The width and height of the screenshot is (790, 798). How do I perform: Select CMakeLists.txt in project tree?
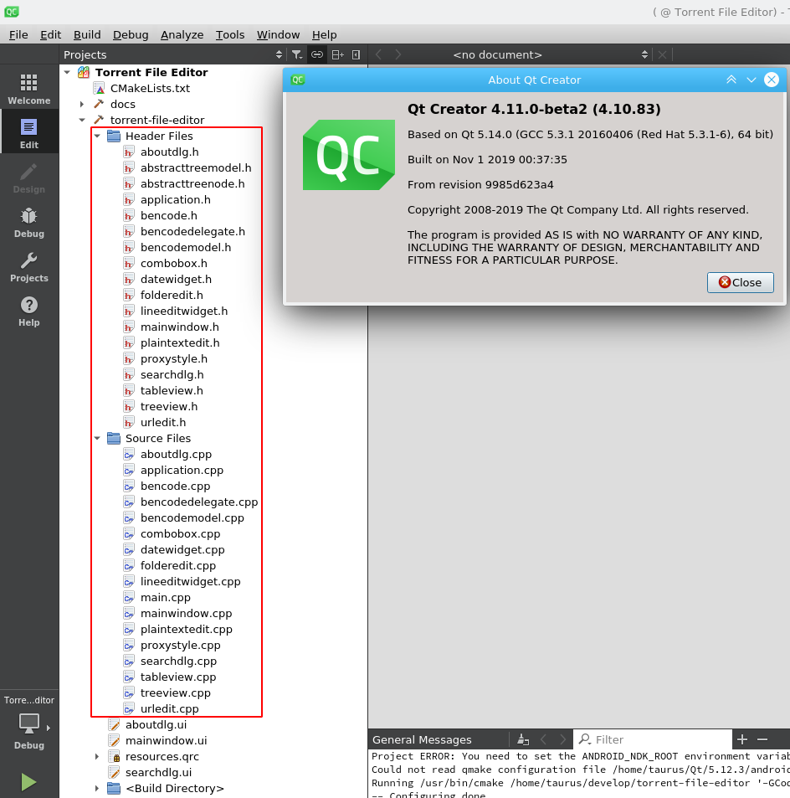pyautogui.click(x=150, y=89)
